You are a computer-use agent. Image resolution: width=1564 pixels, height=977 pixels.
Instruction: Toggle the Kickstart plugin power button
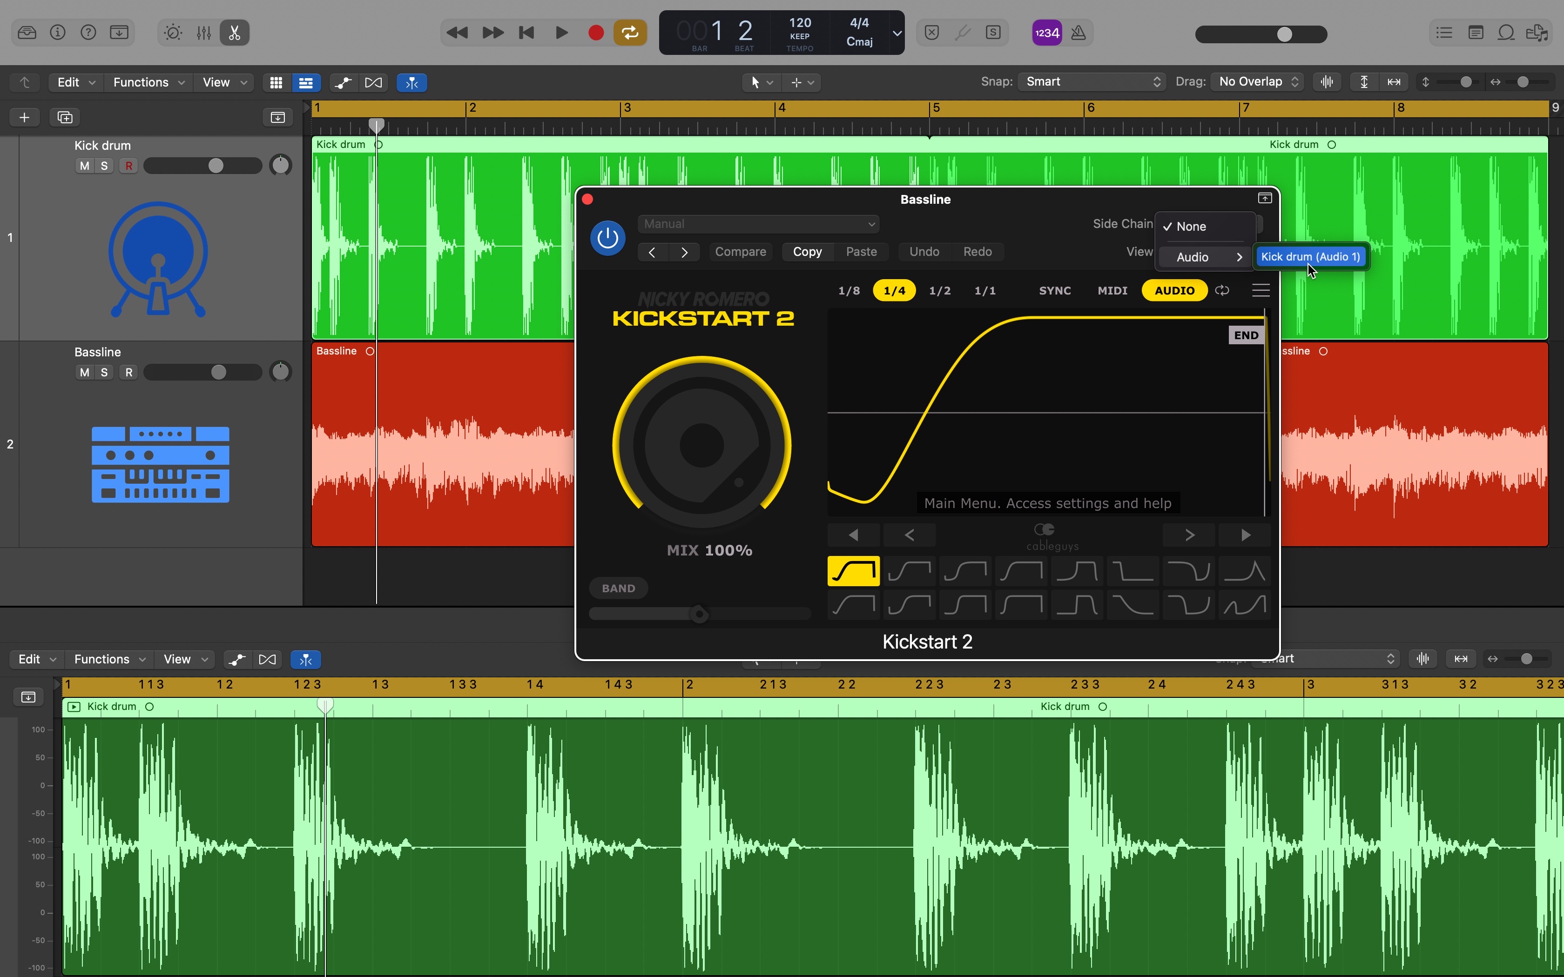pyautogui.click(x=607, y=238)
